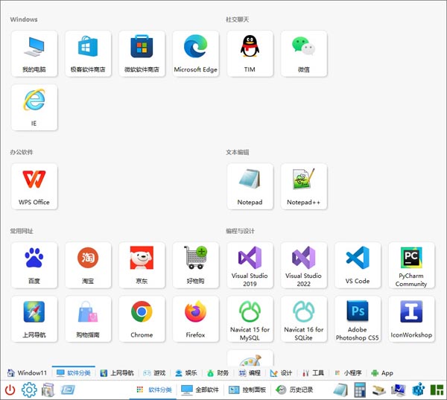
Task: Open Notepad tile
Action: [250, 186]
